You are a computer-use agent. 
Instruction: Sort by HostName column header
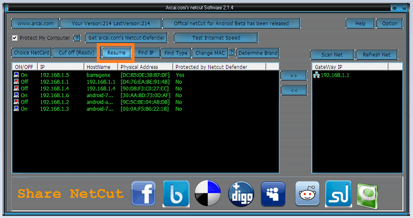click(x=101, y=67)
